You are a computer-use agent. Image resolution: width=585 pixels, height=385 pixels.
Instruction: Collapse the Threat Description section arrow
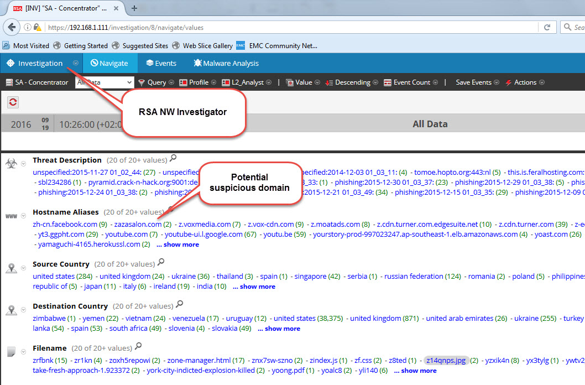click(x=24, y=164)
